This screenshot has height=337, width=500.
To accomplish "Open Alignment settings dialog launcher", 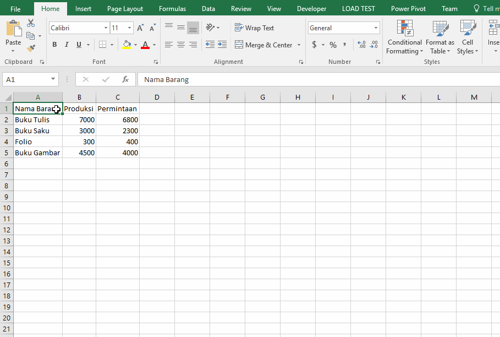I will pos(301,62).
